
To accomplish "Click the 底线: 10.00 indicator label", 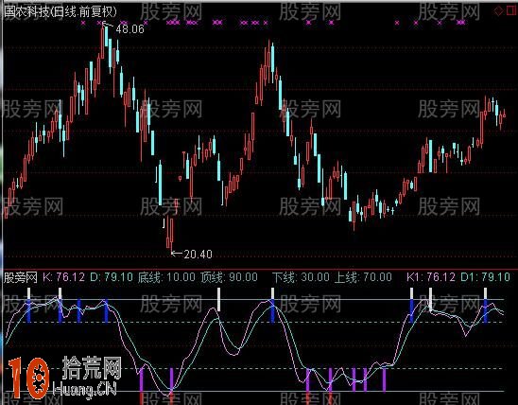I will (166, 277).
